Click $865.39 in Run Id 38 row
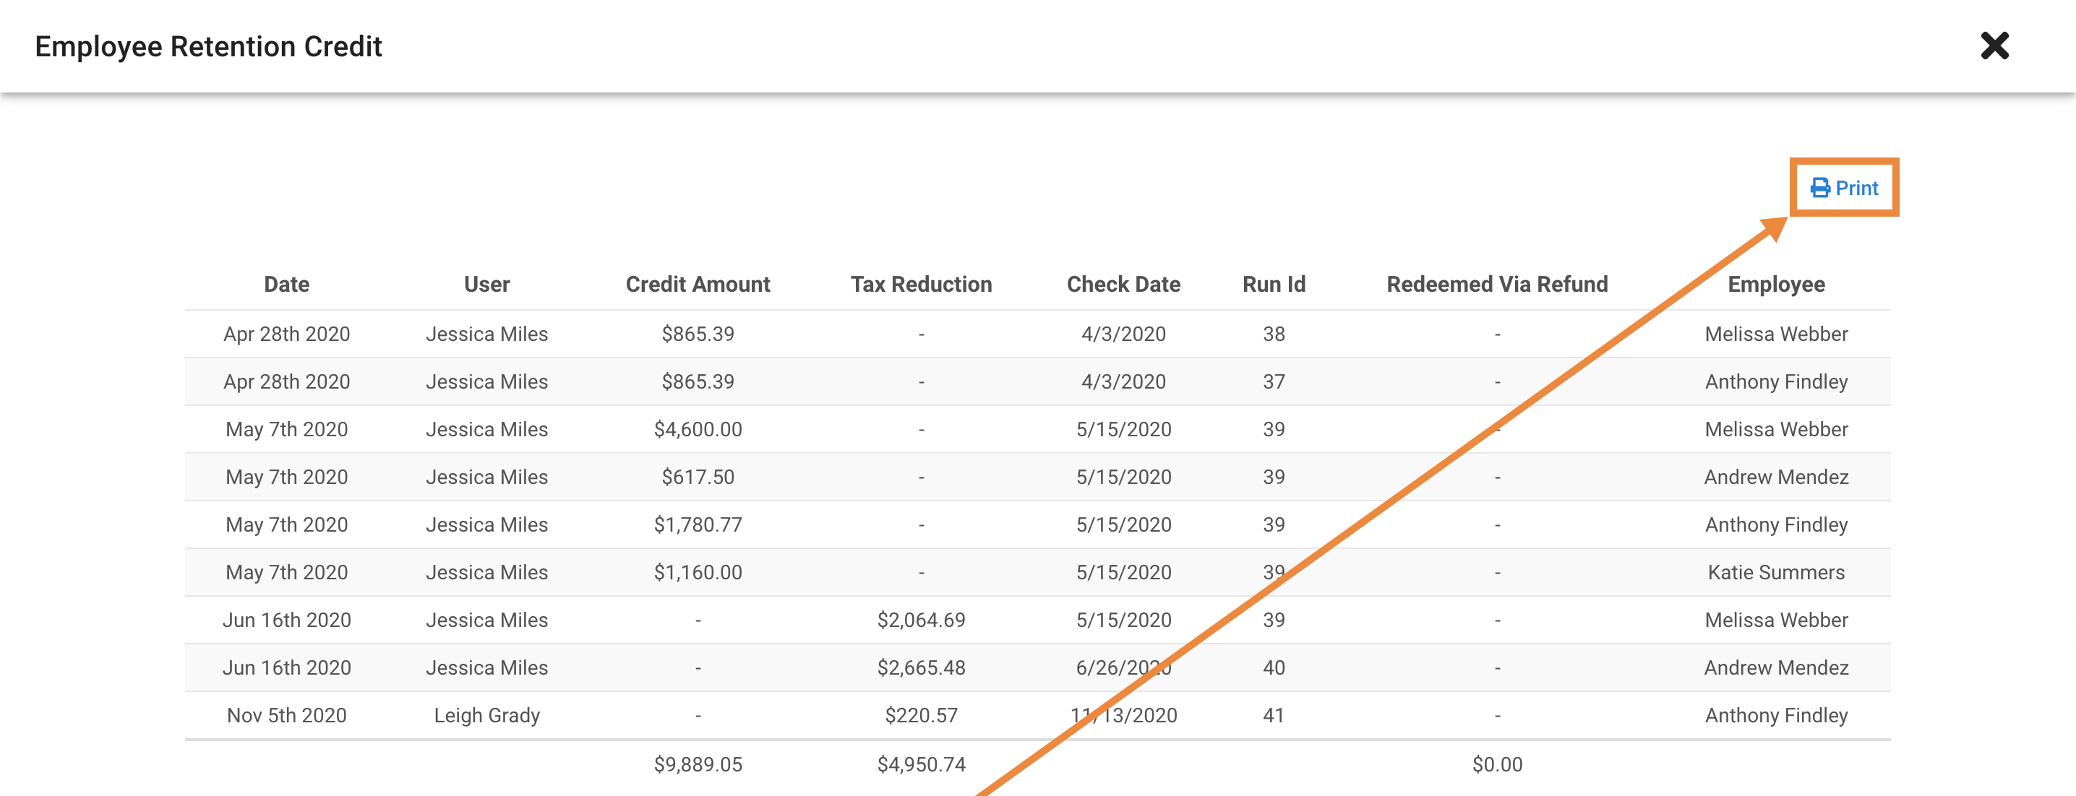The height and width of the screenshot is (796, 2076). pos(698,334)
